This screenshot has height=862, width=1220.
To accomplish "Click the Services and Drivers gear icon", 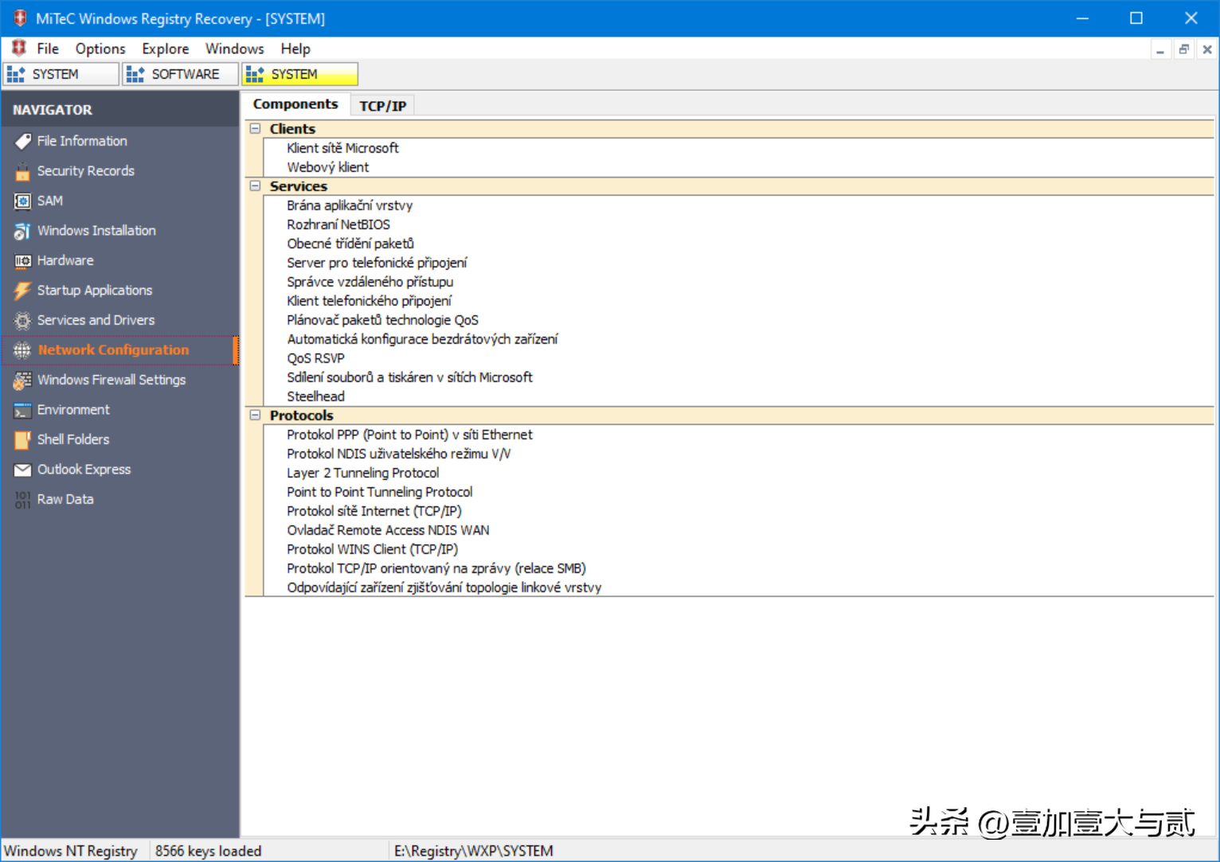I will pyautogui.click(x=22, y=321).
